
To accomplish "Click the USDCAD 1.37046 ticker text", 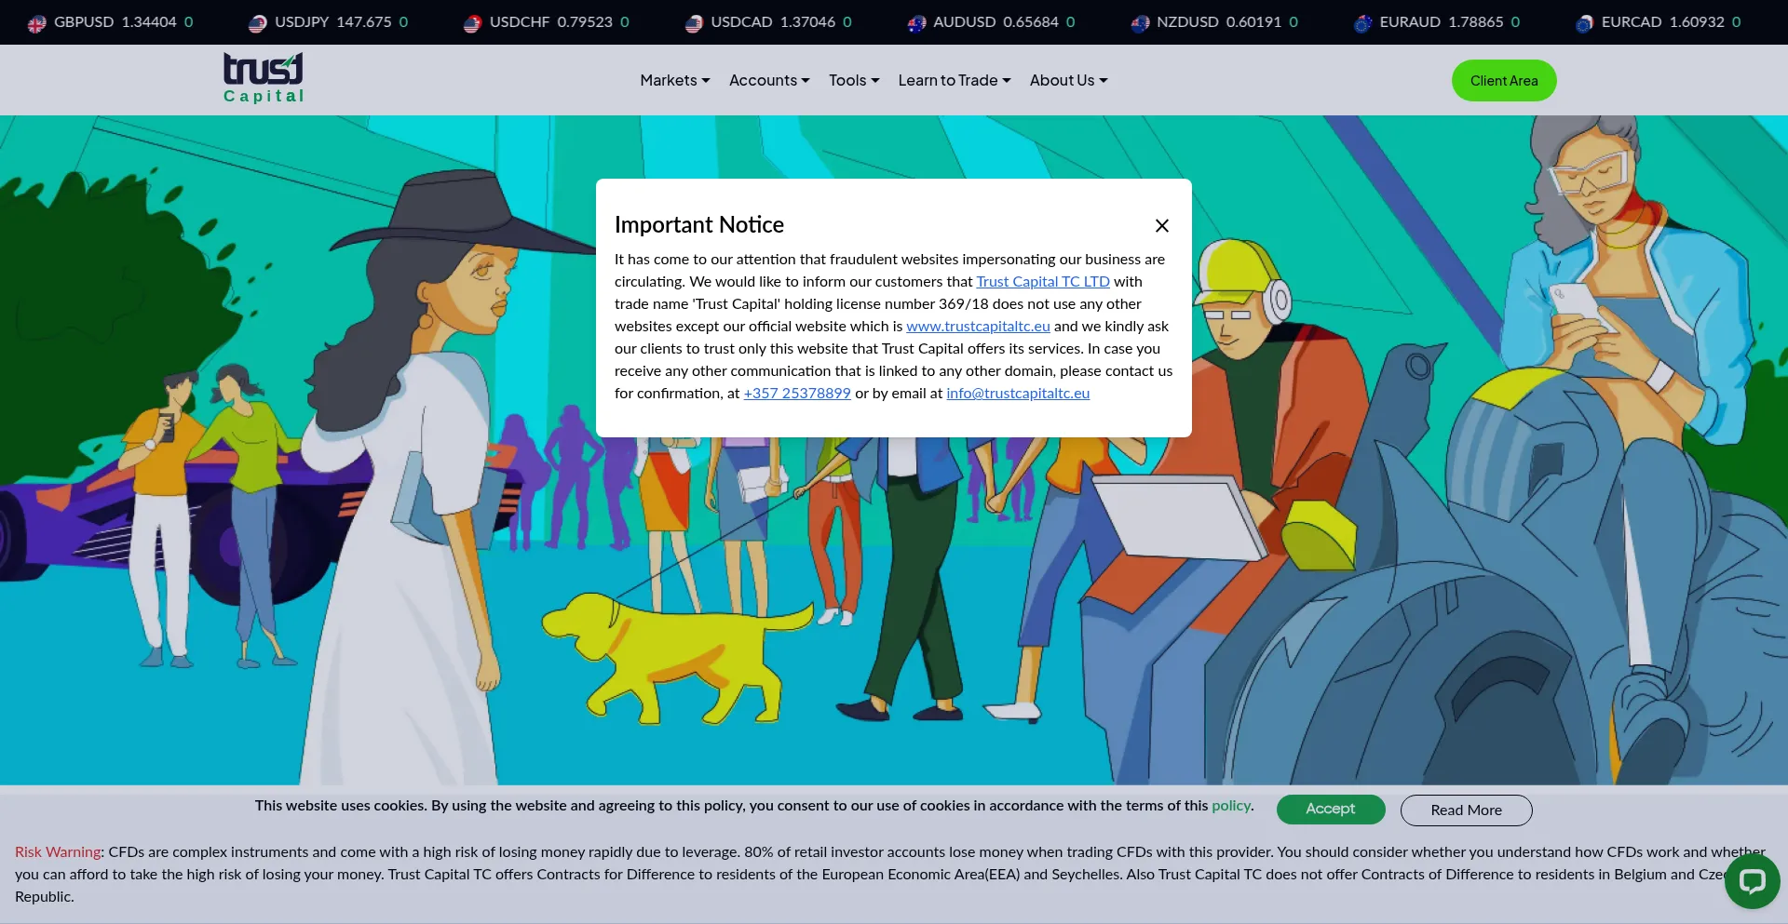I will 773,21.
